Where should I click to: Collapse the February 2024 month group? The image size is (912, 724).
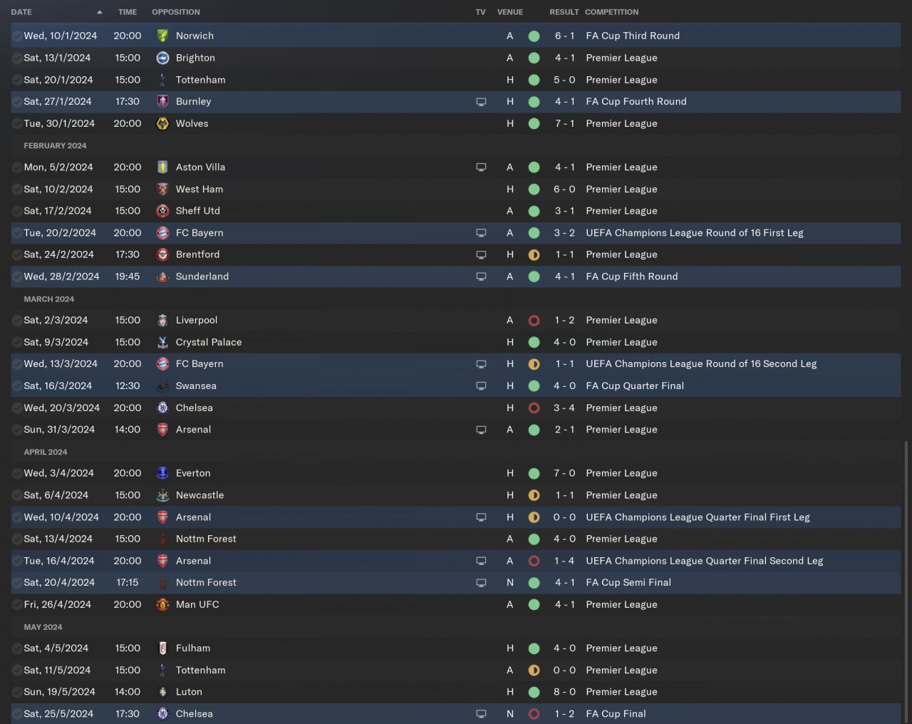[55, 145]
